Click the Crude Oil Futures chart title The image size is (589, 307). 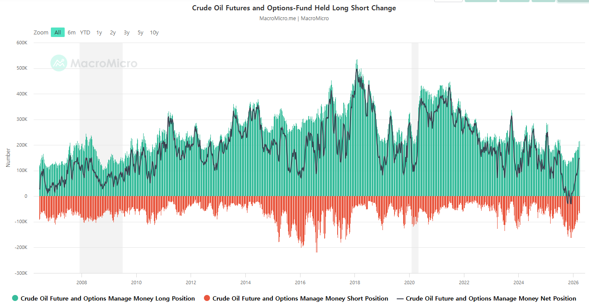coord(294,8)
